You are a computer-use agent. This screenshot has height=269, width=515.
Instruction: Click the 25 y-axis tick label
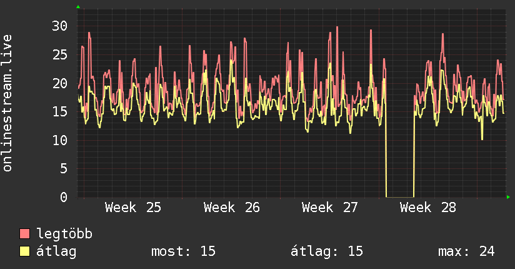coord(60,54)
